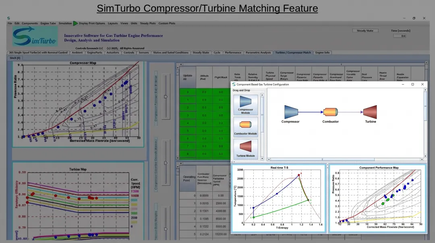Click the 0.1301 table value

(204, 211)
